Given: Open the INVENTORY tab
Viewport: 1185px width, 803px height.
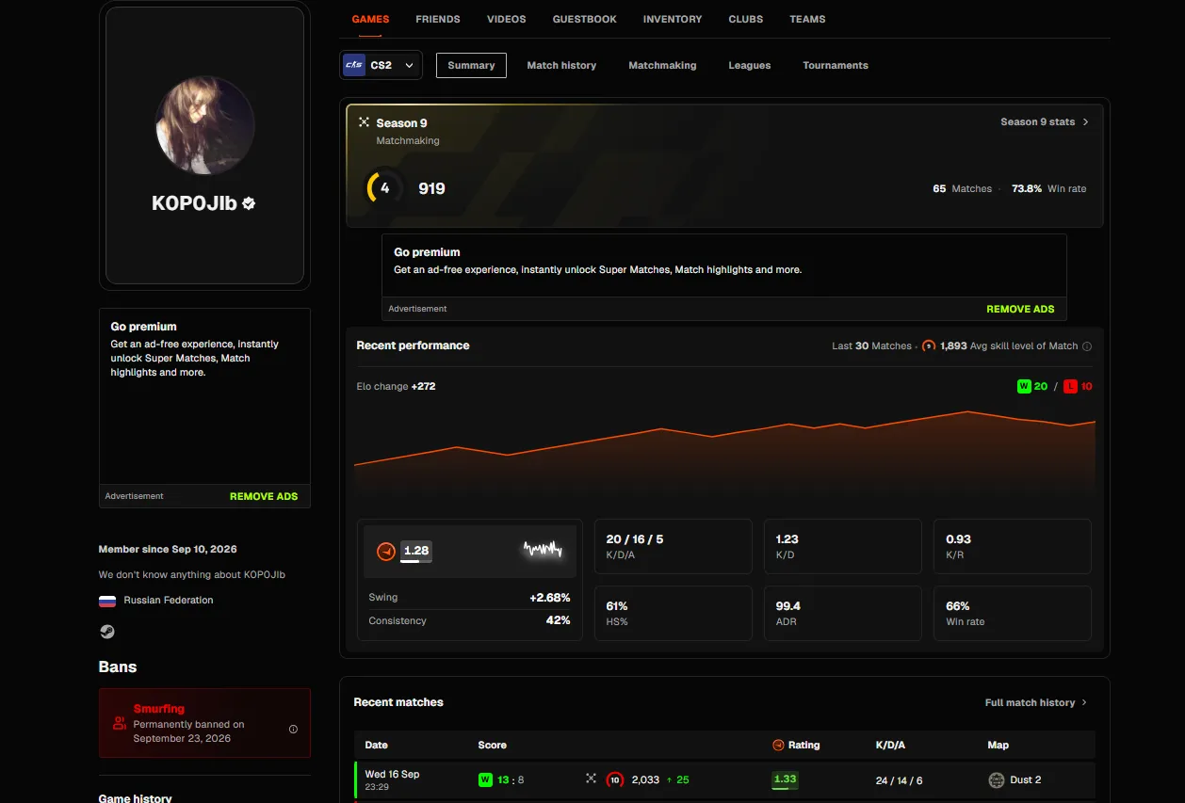Looking at the screenshot, I should click(673, 19).
